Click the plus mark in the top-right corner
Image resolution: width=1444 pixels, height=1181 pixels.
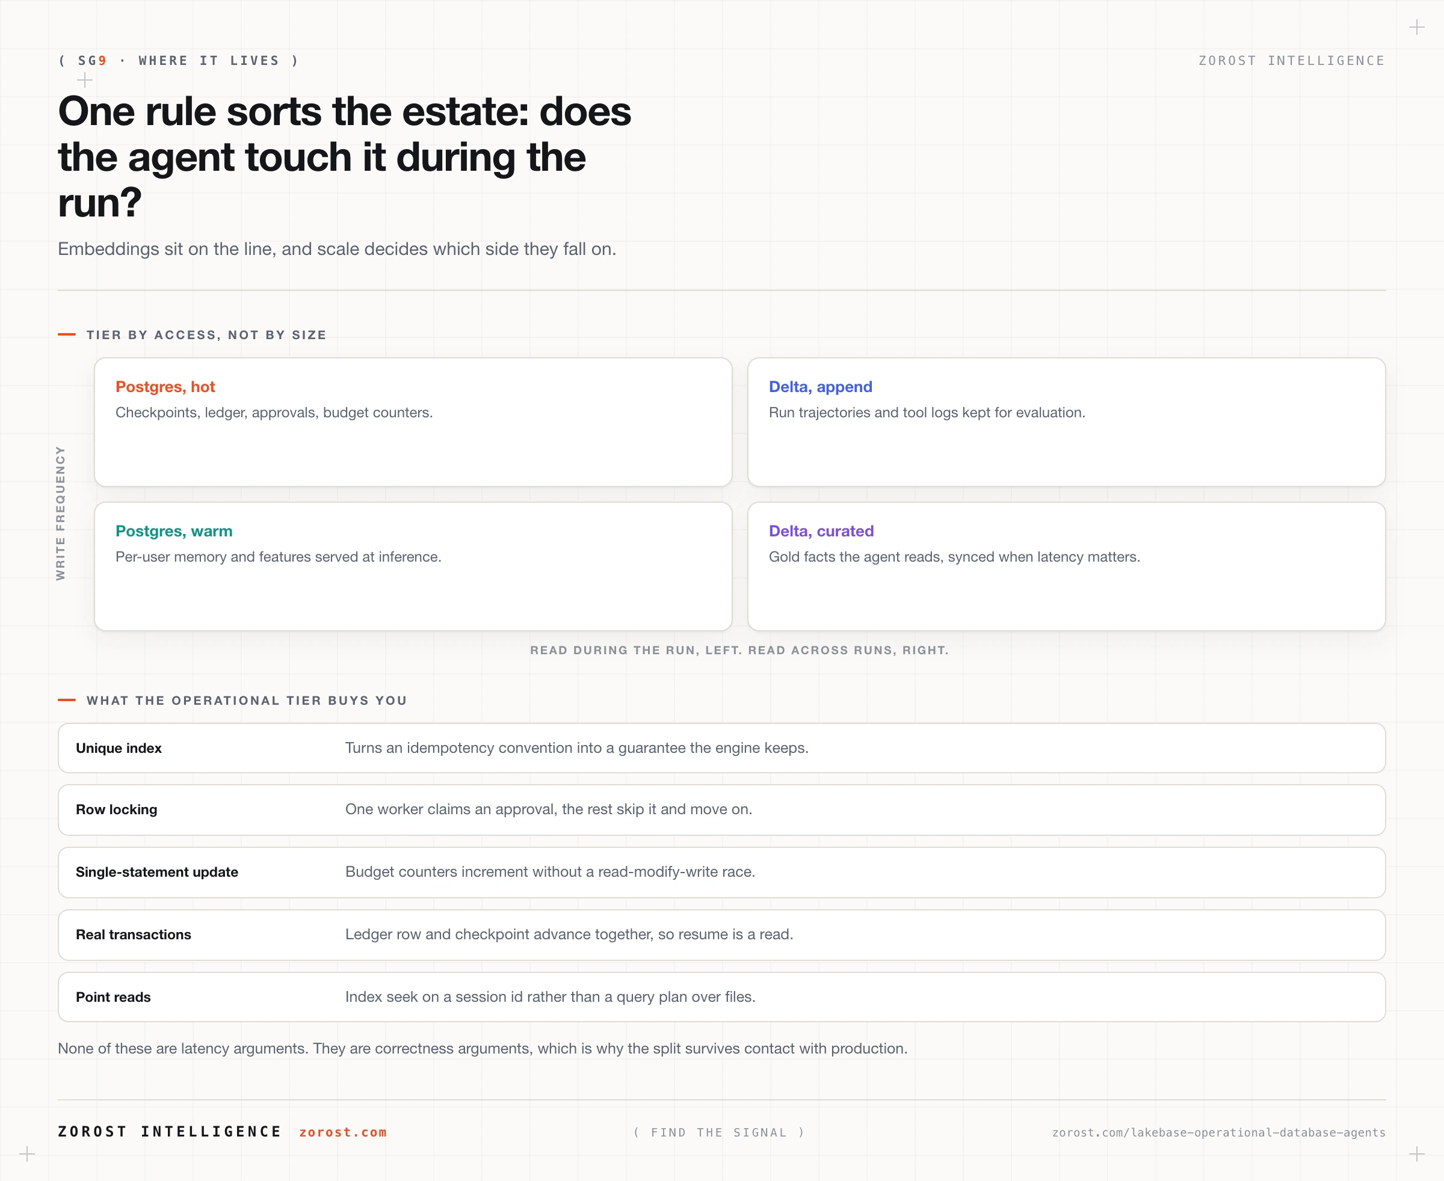pyautogui.click(x=1417, y=27)
